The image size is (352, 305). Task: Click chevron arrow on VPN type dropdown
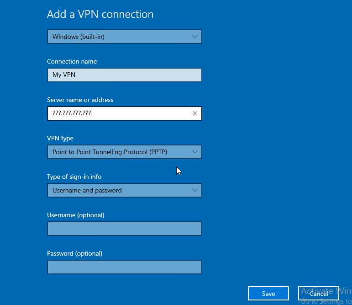tap(195, 152)
